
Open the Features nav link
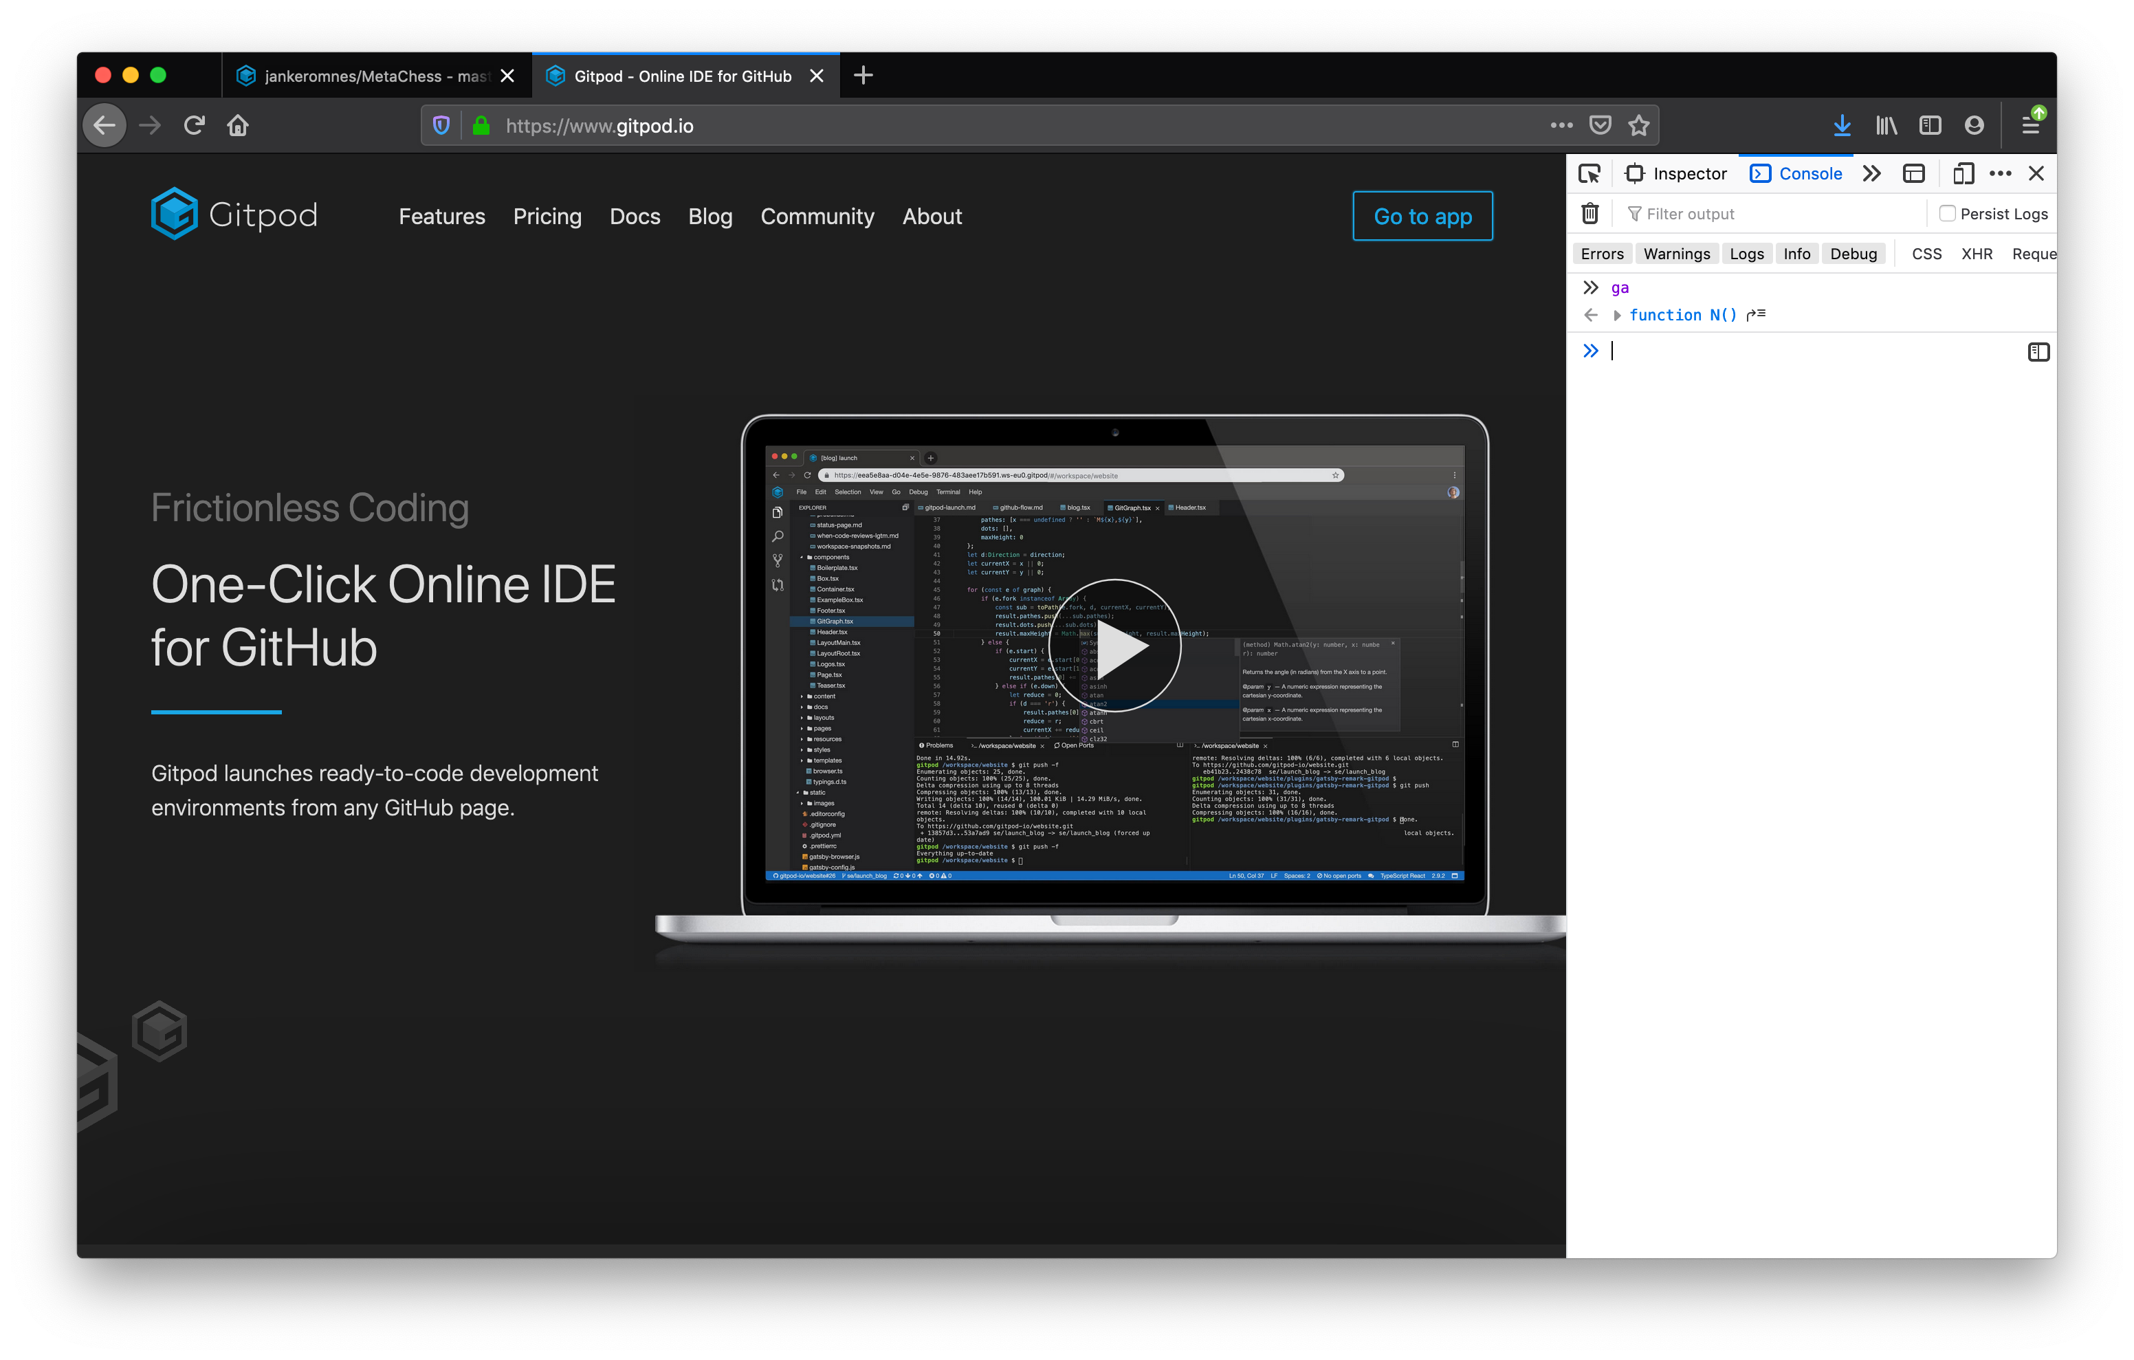click(441, 217)
